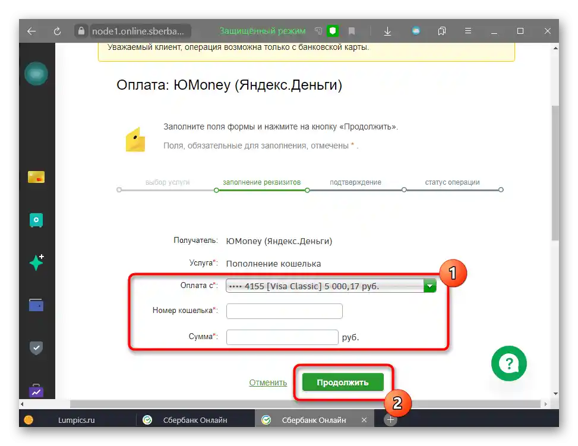Click scroll-up arrow of vertical scrollbar
This screenshot has height=446, width=578.
click(x=555, y=48)
